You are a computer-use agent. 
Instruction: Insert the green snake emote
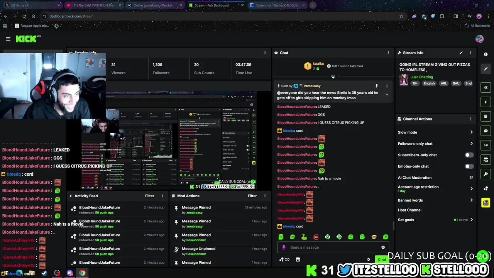point(304,237)
